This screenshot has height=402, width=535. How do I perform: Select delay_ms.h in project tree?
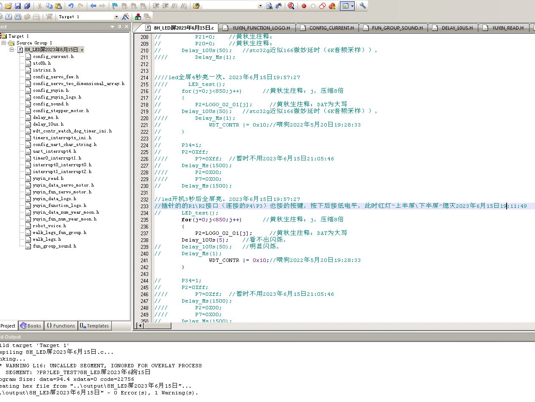(x=46, y=117)
